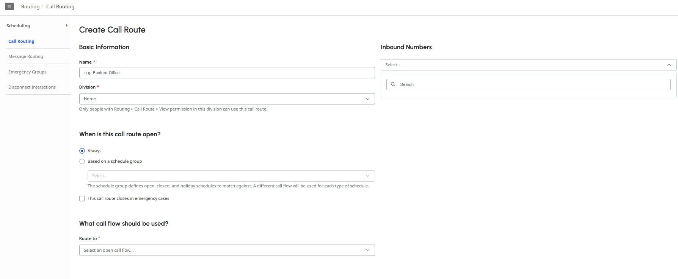Open the hamburger navigation menu
This screenshot has height=279, width=678.
coord(9,6)
